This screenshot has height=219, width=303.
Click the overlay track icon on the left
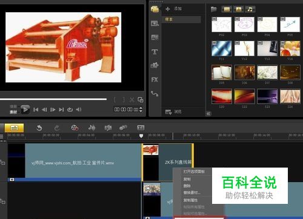click(2, 201)
